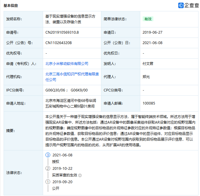Select the circled number 3 timeline marker
Viewport: 200px width, 196px height.
coord(48,155)
